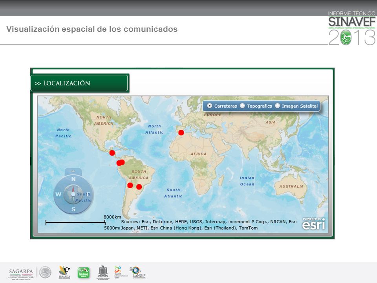Click the red marker in Bolivia
The width and height of the screenshot is (377, 283).
point(130,185)
